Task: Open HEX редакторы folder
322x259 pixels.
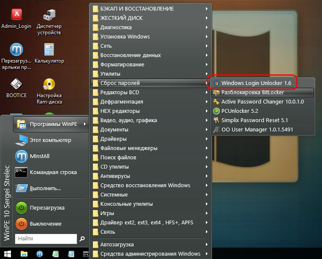Action: coord(151,111)
